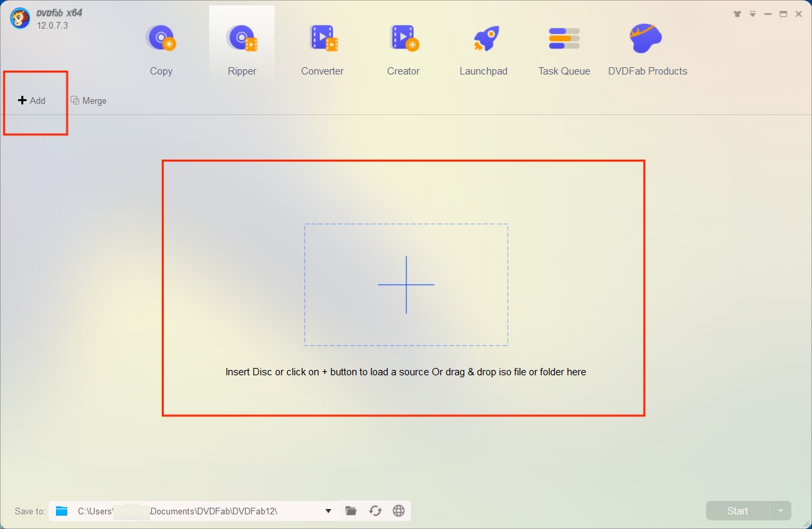This screenshot has height=529, width=812.
Task: Open the skin shirt icon in the title bar
Action: click(737, 14)
